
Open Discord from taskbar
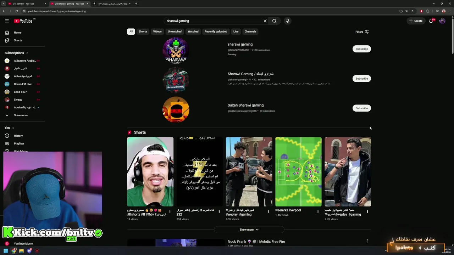point(29,251)
